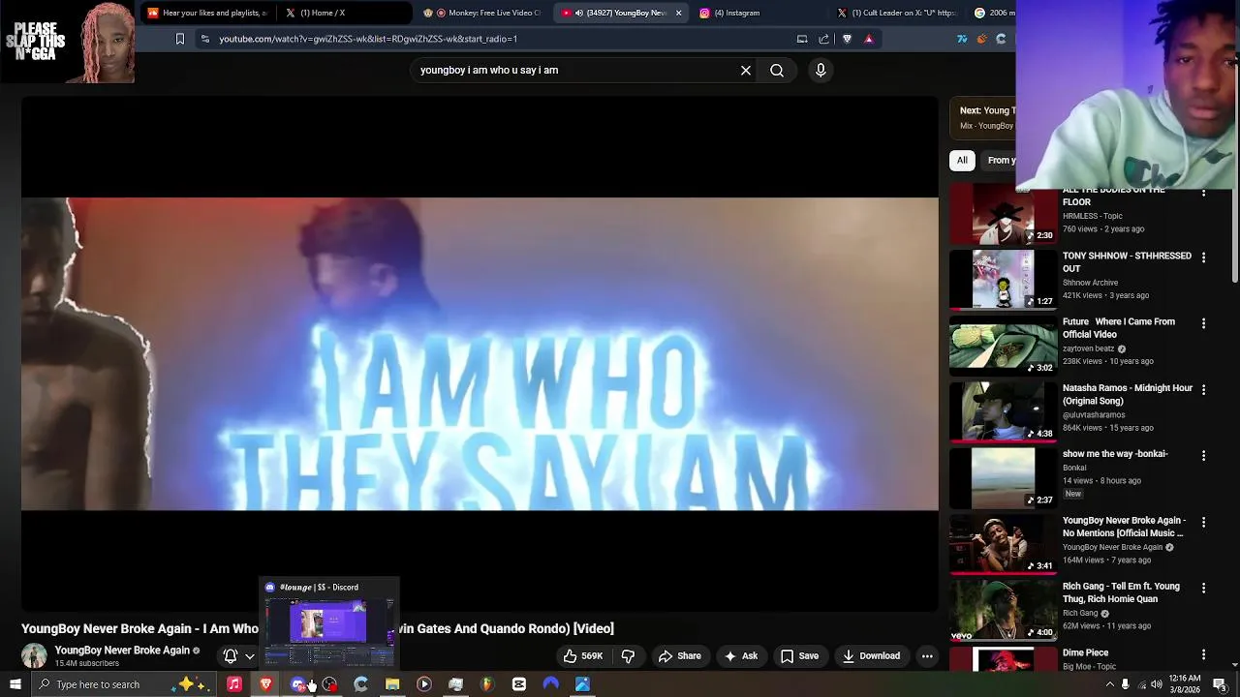
Task: Start voice search with microphone icon
Action: [821, 70]
